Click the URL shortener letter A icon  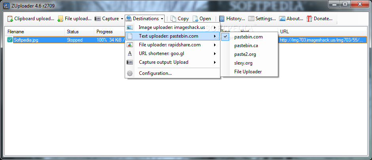pyautogui.click(x=130, y=53)
